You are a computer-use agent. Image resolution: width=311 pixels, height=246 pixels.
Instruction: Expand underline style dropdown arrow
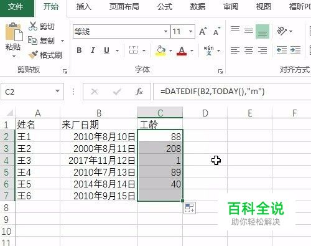pyautogui.click(x=118, y=50)
